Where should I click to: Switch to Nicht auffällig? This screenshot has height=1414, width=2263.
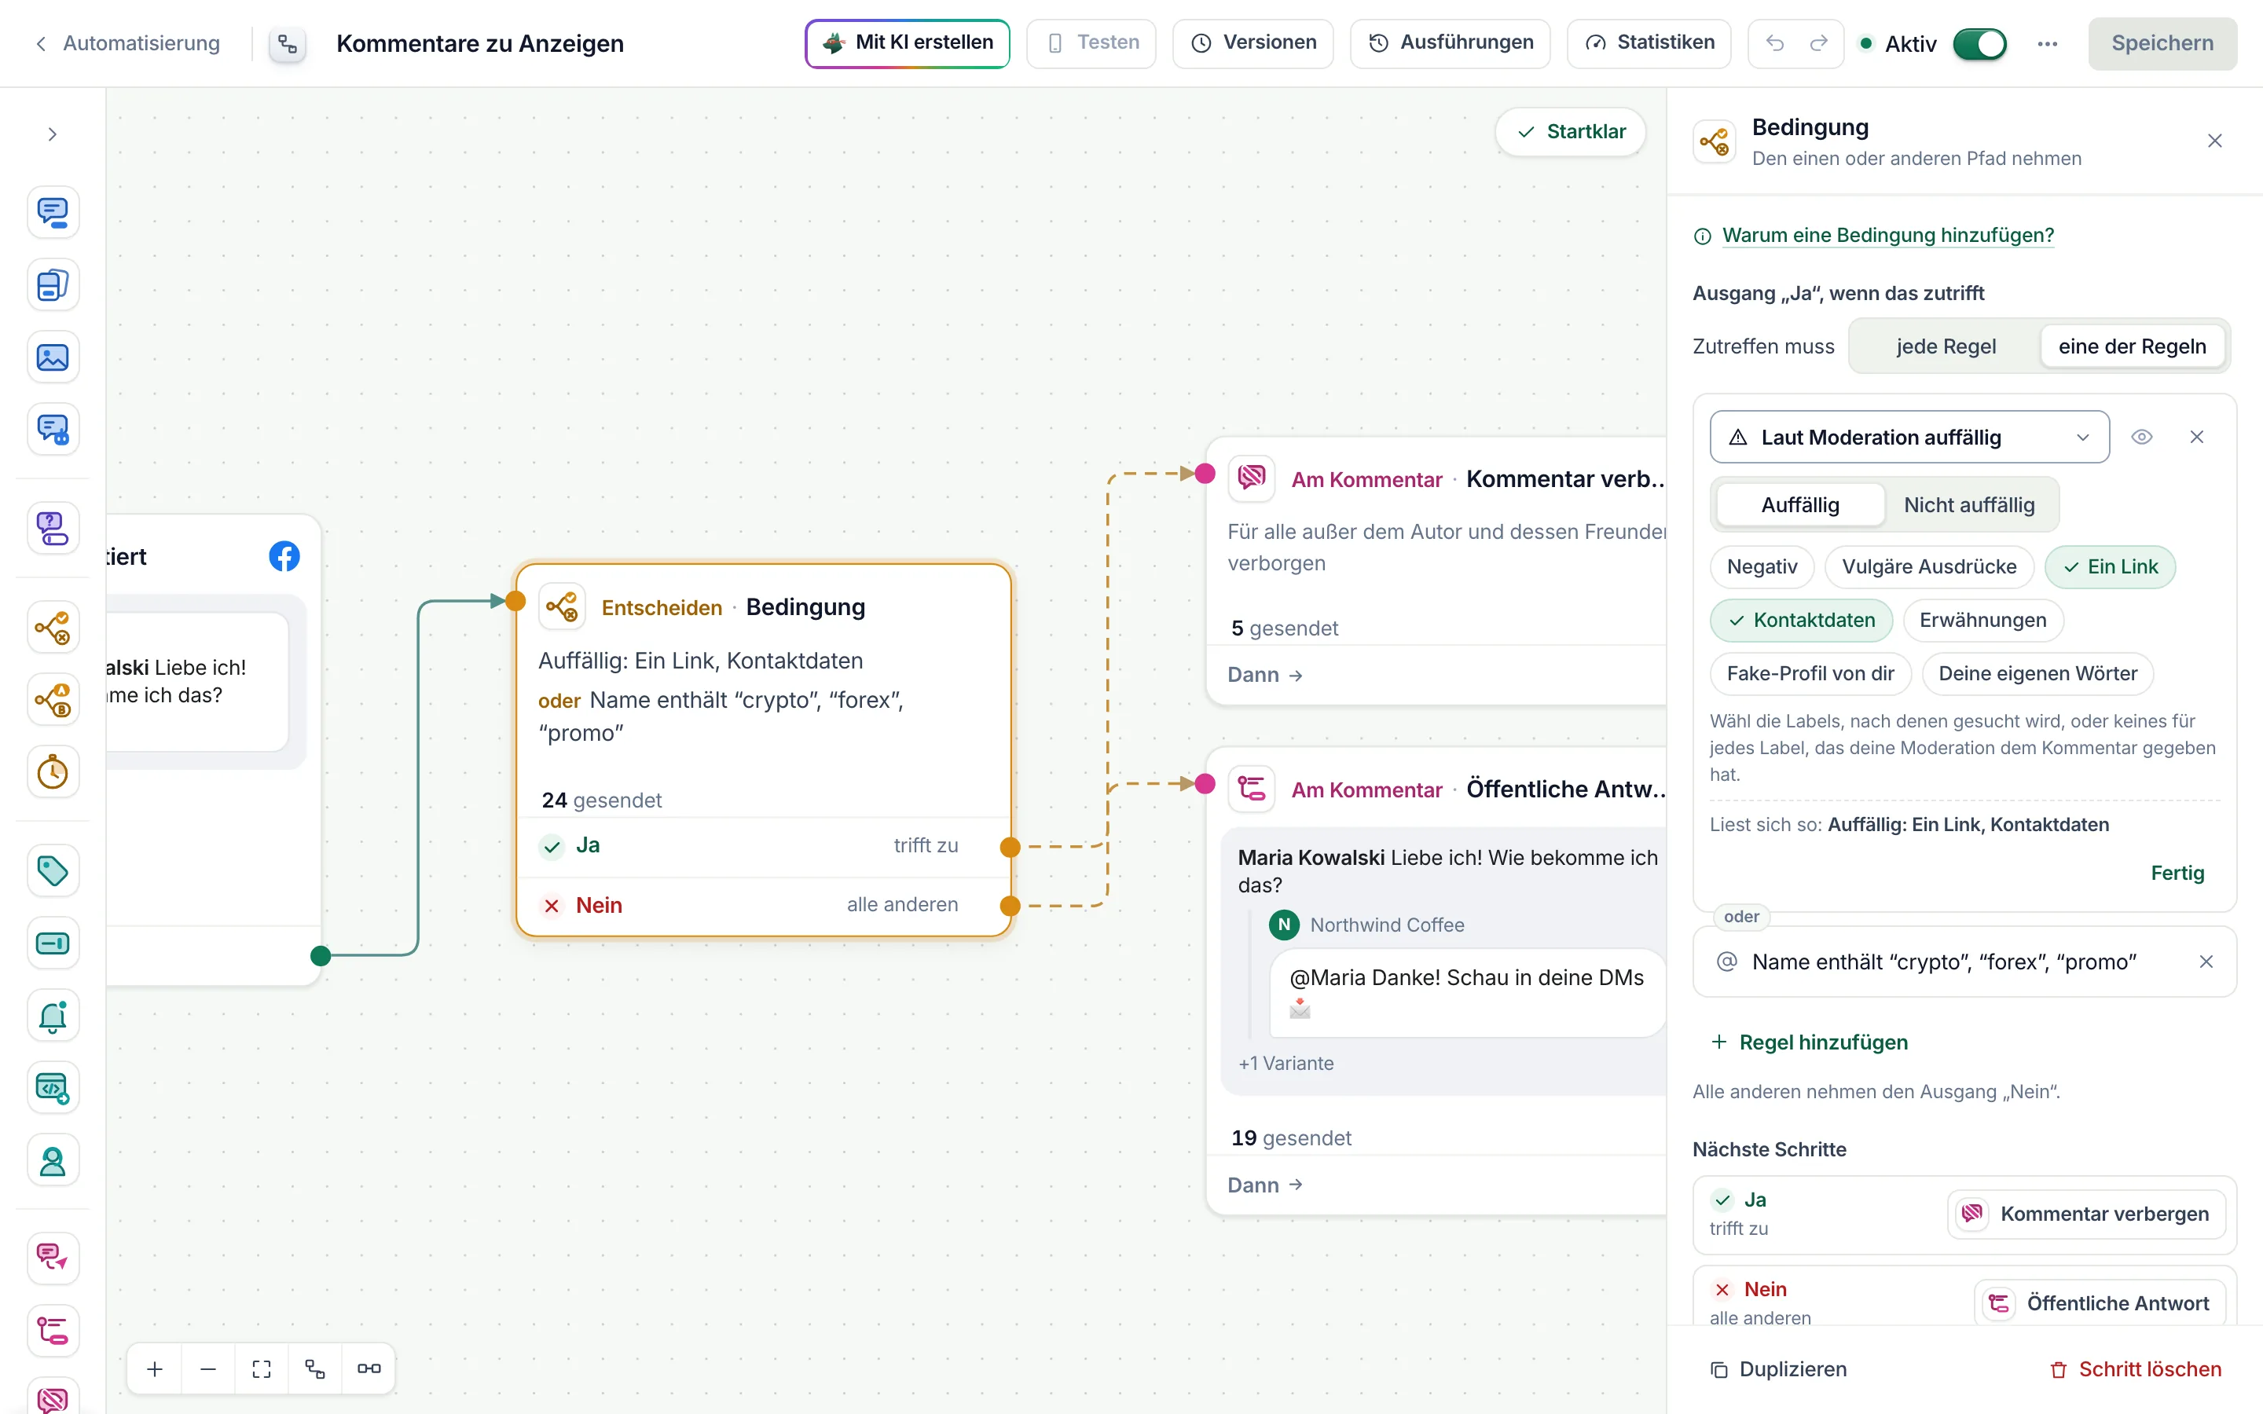[1969, 505]
